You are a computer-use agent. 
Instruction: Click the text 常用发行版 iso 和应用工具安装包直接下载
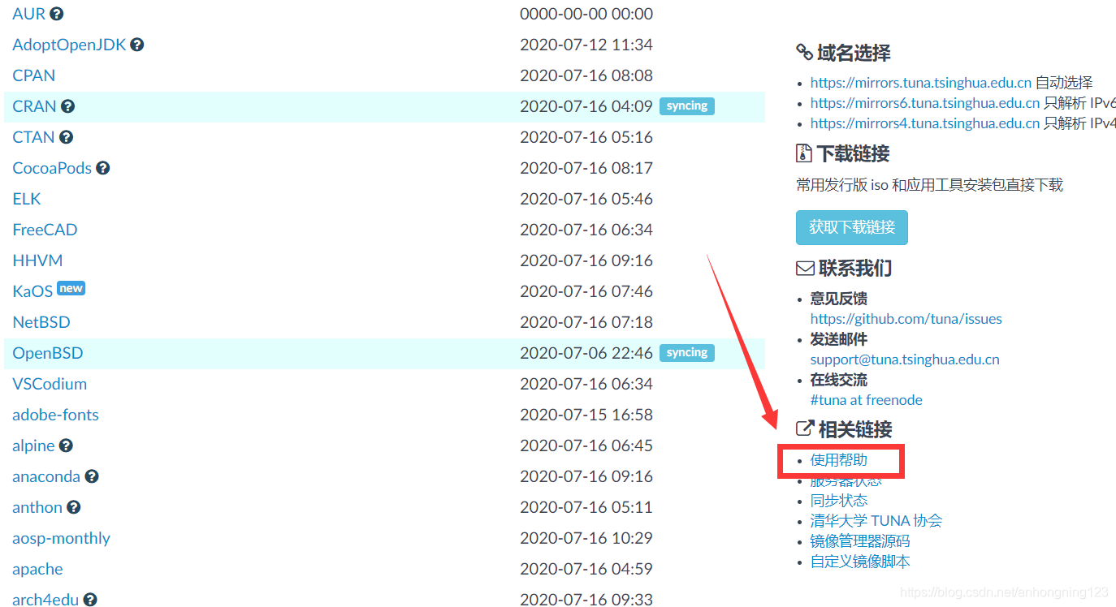(x=929, y=185)
